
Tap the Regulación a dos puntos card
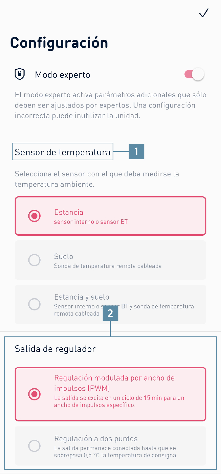pos(110,446)
